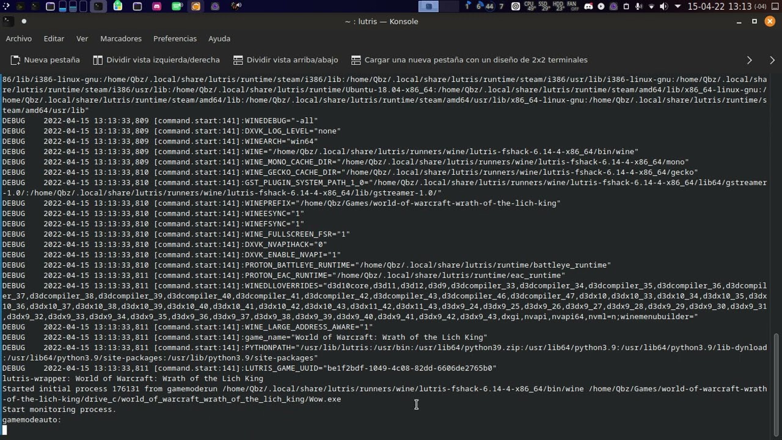This screenshot has width=782, height=440.
Task: Click the date and time clock
Action: (726, 6)
